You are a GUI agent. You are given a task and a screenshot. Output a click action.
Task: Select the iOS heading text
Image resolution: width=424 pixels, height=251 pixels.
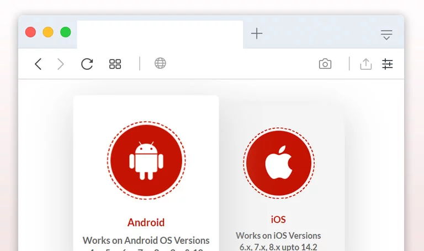point(278,220)
